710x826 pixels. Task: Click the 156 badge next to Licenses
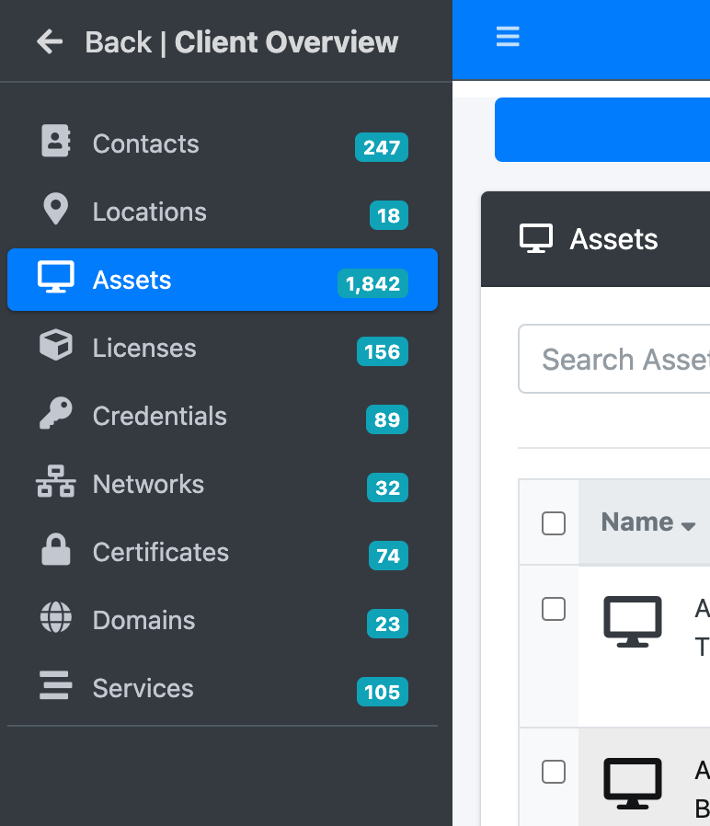[x=383, y=351]
